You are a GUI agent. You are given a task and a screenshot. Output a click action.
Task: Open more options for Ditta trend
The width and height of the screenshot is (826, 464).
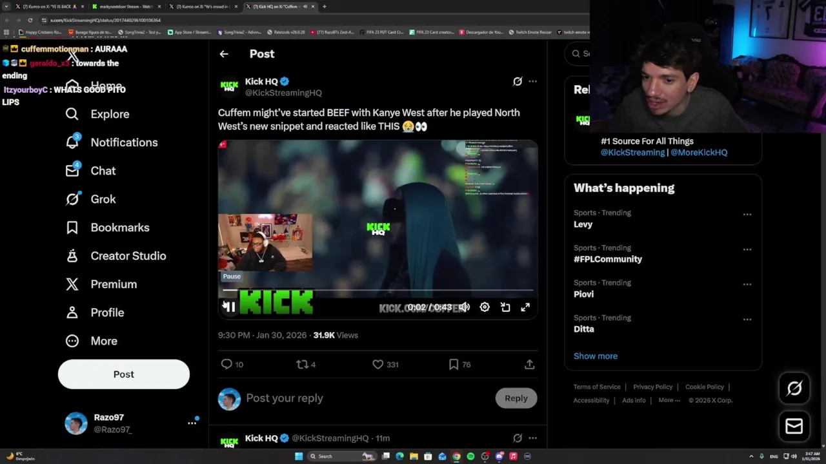(747, 319)
